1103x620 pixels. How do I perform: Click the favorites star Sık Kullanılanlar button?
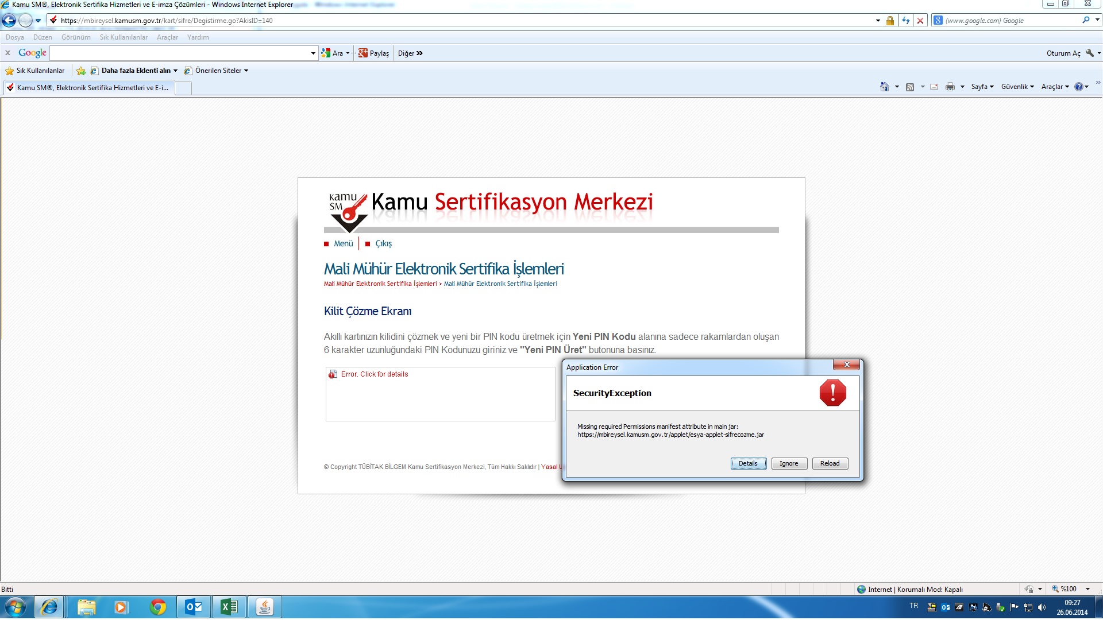click(34, 71)
